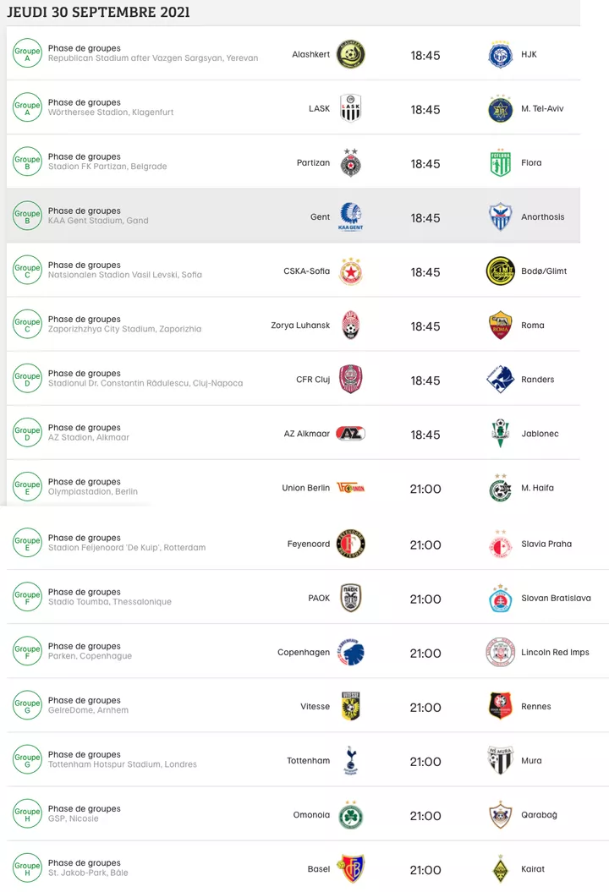Click the Qarabağ club crest
This screenshot has height=892, width=609.
(x=500, y=814)
